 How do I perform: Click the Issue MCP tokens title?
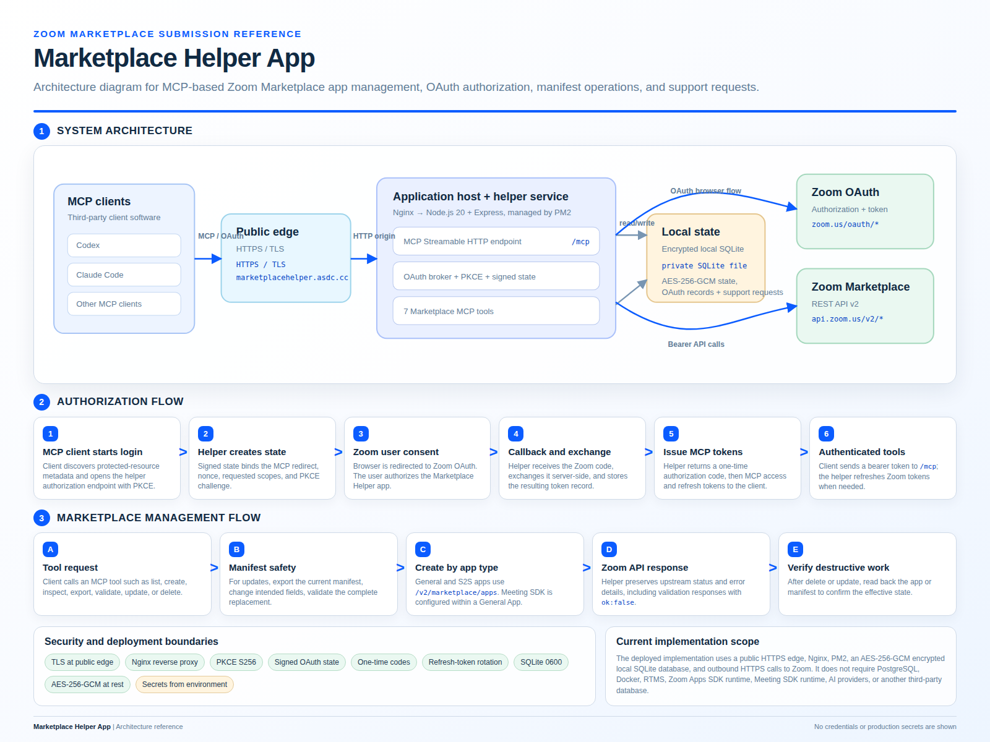pos(703,452)
